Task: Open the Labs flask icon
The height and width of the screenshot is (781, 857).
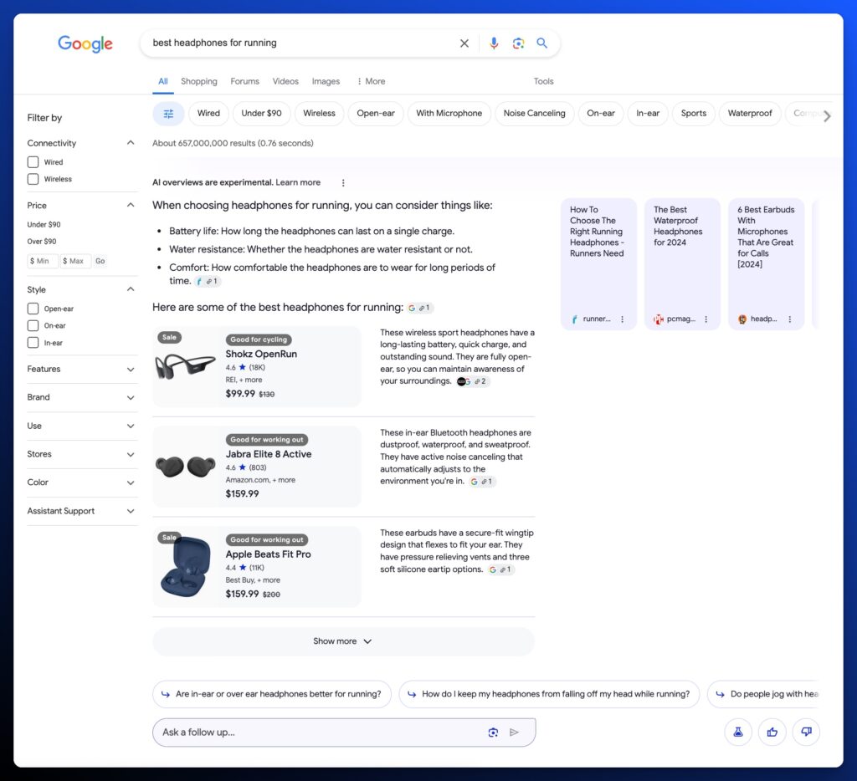Action: (738, 732)
